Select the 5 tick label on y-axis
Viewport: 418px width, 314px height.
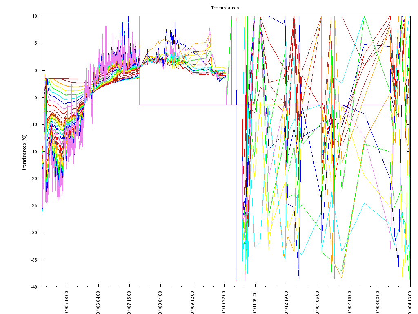[x=36, y=43]
